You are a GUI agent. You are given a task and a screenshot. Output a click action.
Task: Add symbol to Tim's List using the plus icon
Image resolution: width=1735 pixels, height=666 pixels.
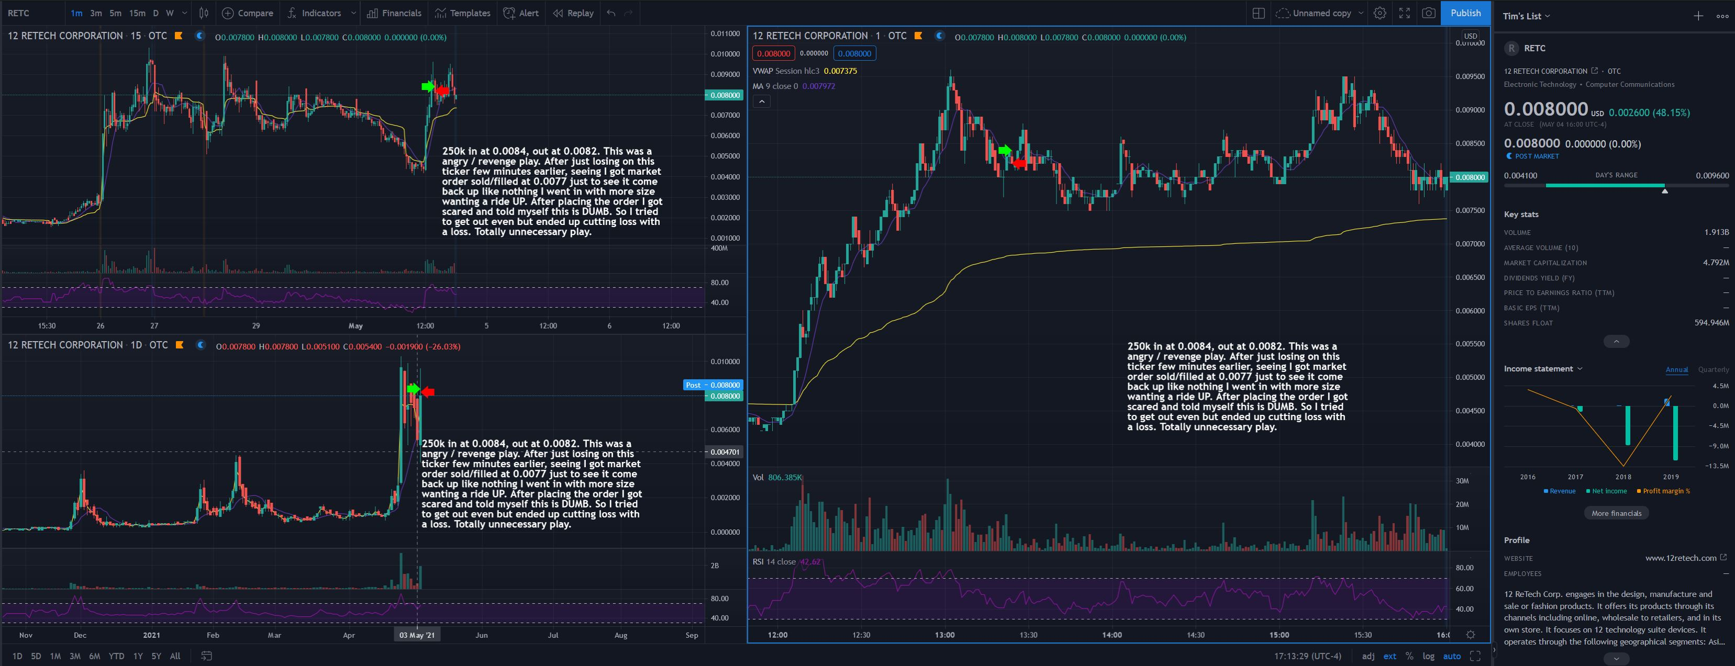coord(1698,16)
